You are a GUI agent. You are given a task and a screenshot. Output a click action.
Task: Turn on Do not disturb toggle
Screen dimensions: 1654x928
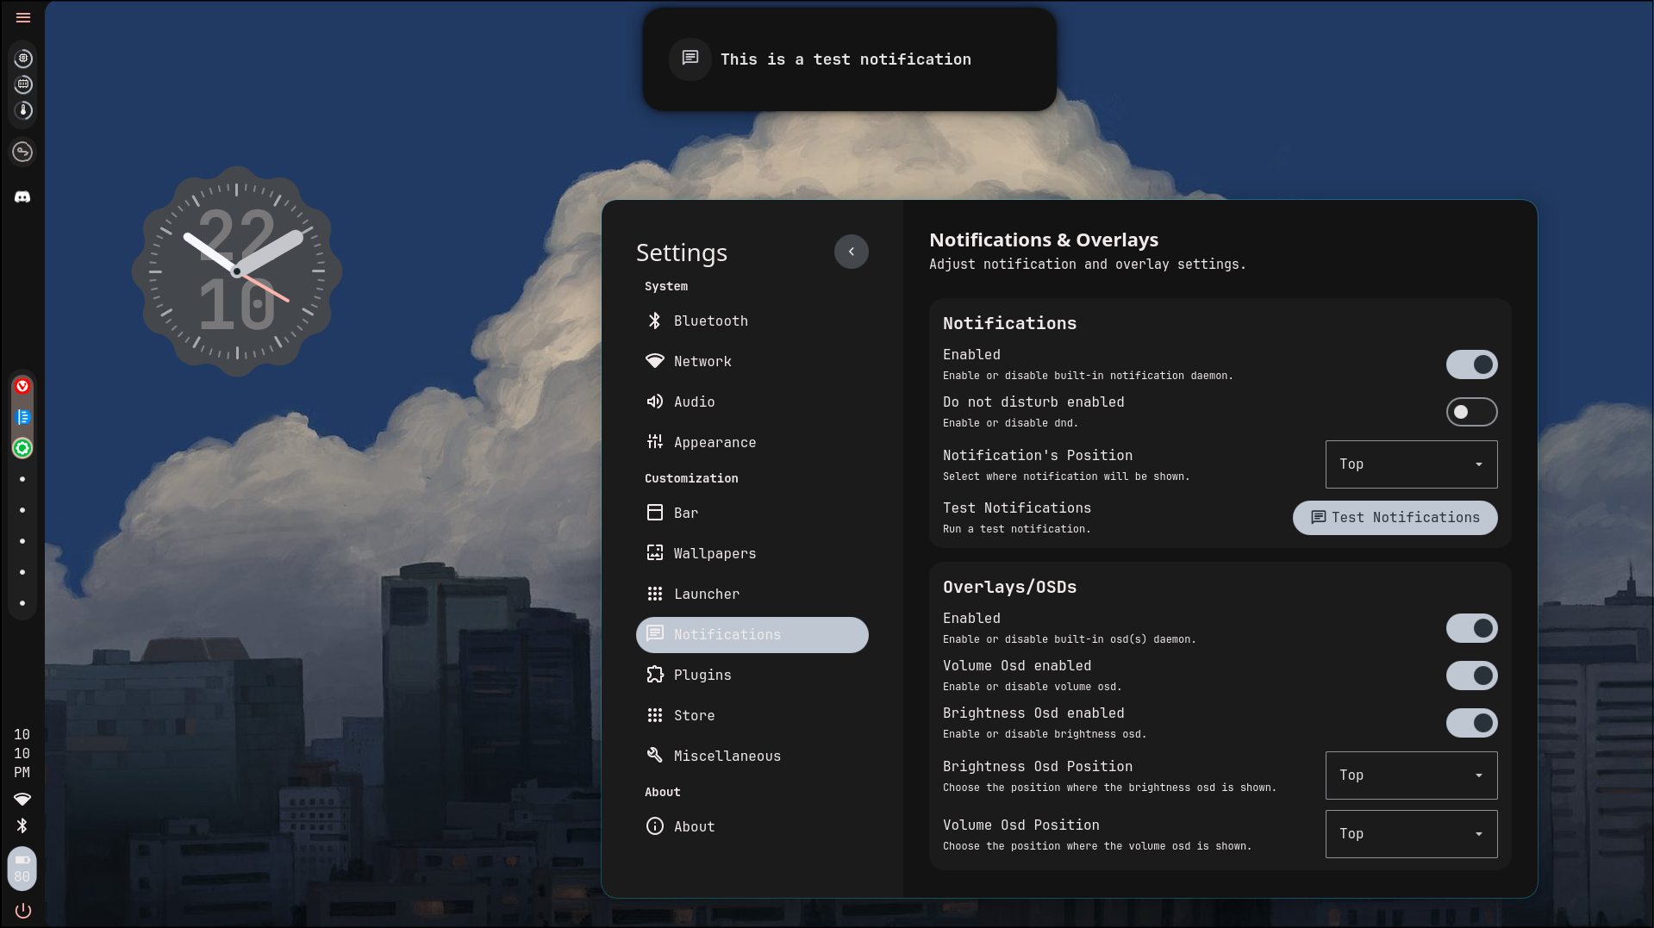[1471, 412]
